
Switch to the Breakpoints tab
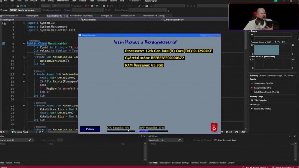coord(165,163)
